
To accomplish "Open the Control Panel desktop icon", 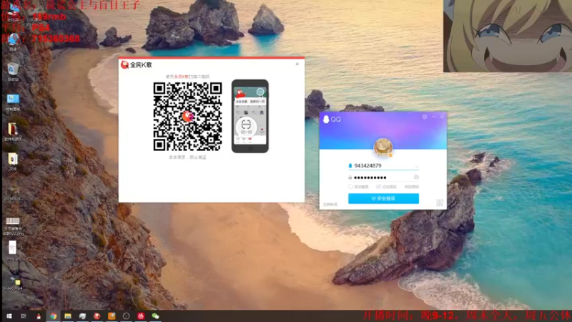I will point(13,102).
